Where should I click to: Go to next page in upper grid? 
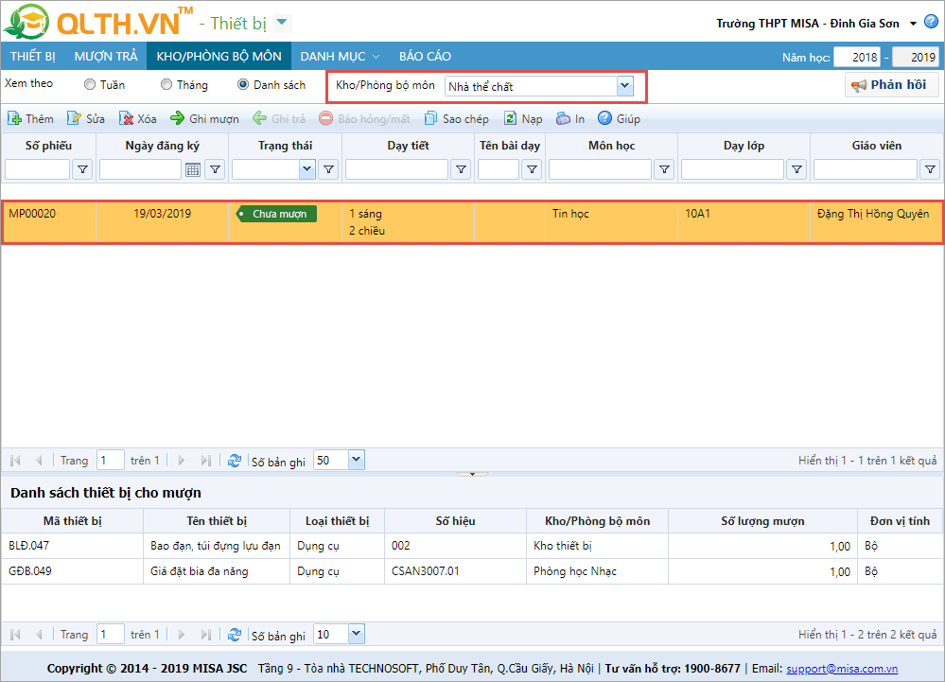coord(182,461)
